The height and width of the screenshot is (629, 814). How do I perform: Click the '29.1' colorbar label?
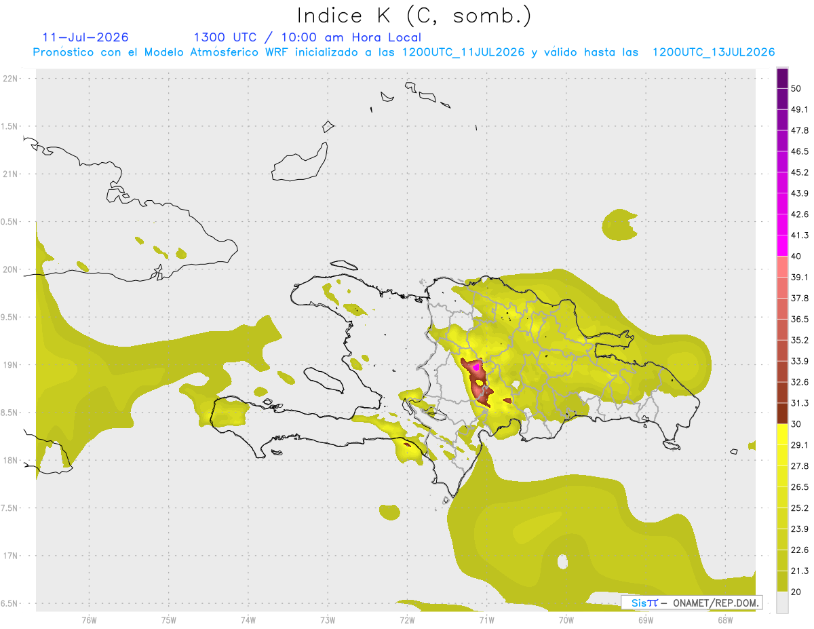[x=800, y=446]
